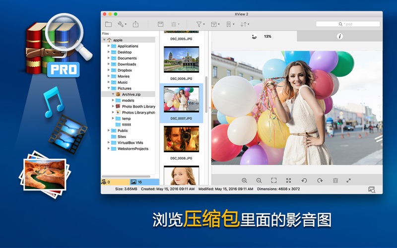Screen dimensions: 397x248
Task: Rotate the image counterclockwise
Action: pos(304,181)
